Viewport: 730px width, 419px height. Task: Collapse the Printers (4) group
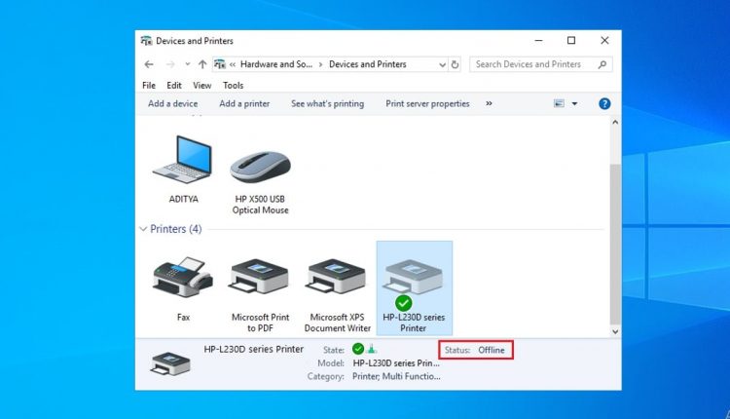[x=143, y=229]
